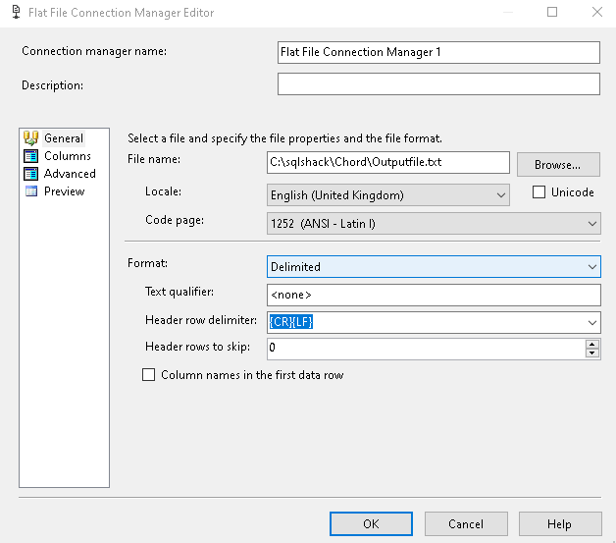Click the Description text field

(437, 85)
